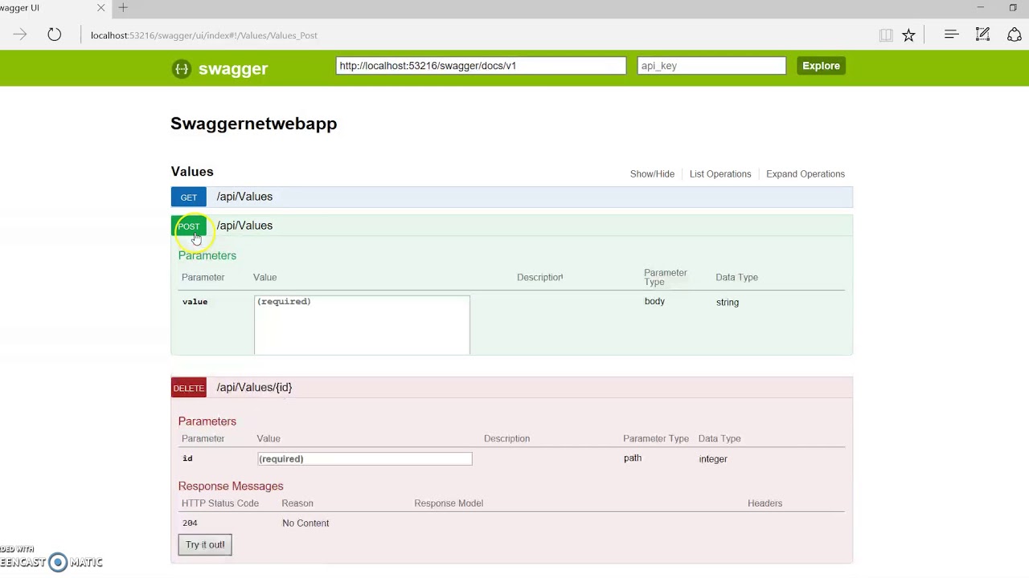
Task: Collapse the DELETE operation badge
Action: coord(189,388)
